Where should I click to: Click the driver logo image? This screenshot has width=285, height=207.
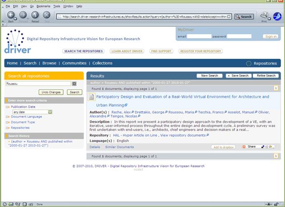[x=17, y=41]
